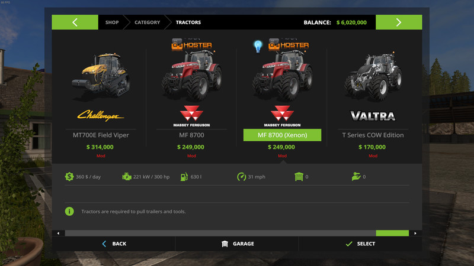The image size is (474, 266).
Task: Select the Challenger MT700E Field Viper tractor
Action: pos(101,99)
